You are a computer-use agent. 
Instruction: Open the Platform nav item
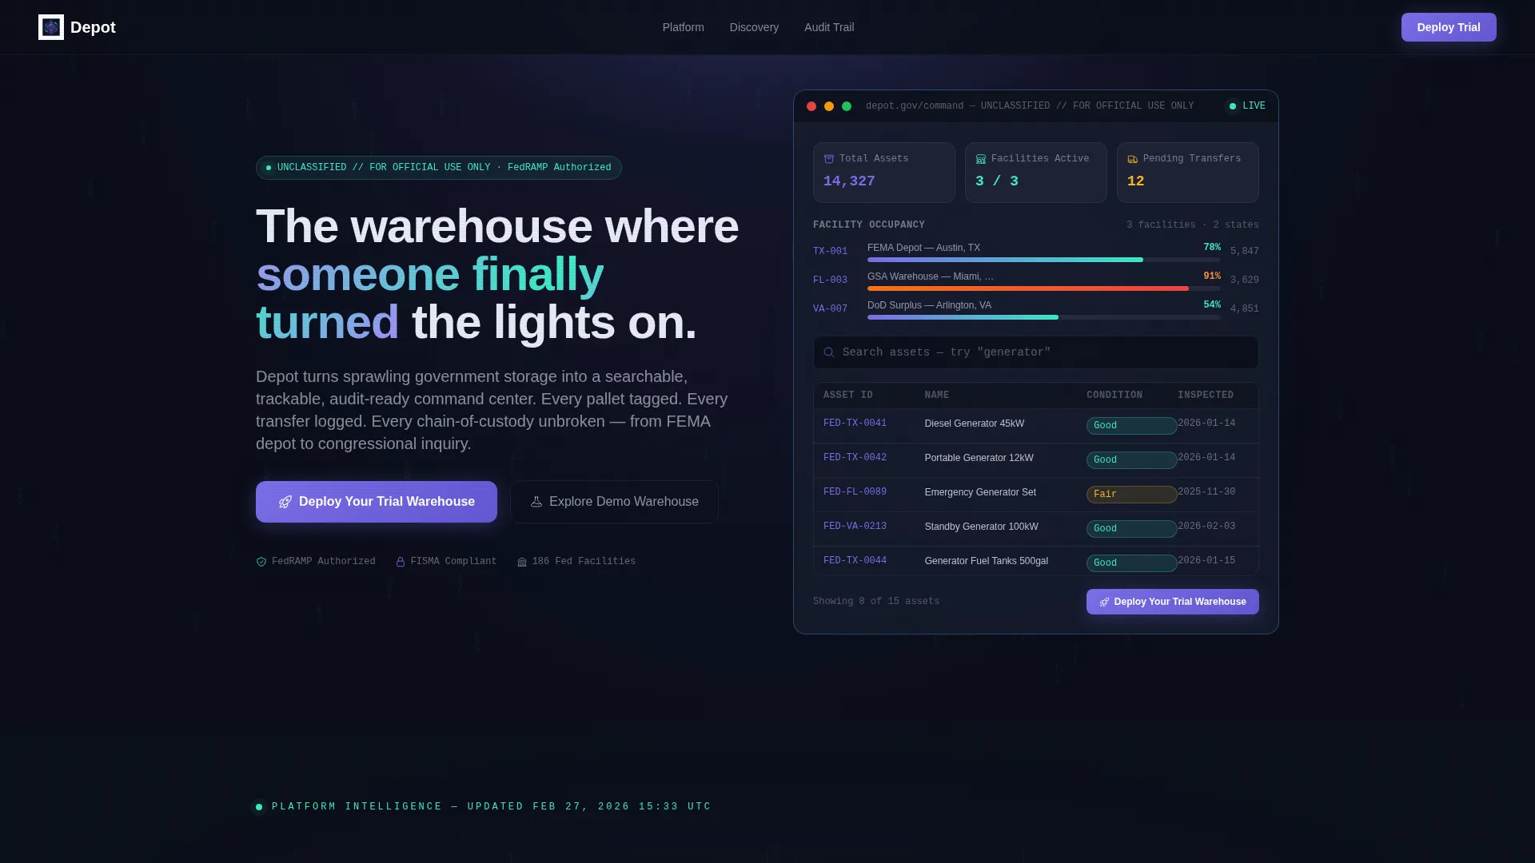(684, 27)
